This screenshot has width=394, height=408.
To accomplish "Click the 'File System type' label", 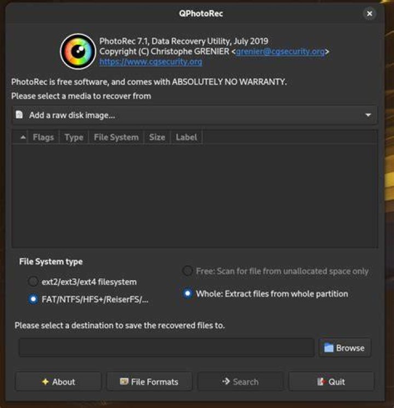I will point(51,261).
